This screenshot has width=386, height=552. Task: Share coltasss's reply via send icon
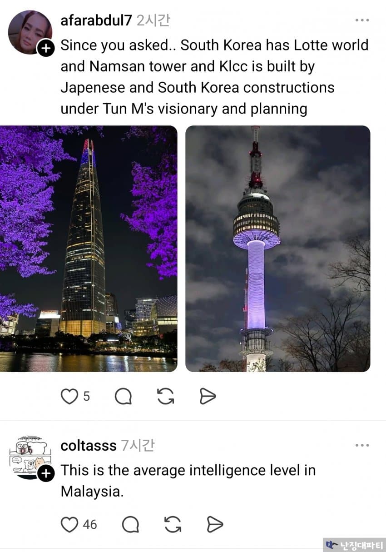click(x=215, y=524)
